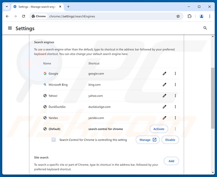217x177 pixels.
Task: Click the address bar URL
Action: click(x=72, y=16)
